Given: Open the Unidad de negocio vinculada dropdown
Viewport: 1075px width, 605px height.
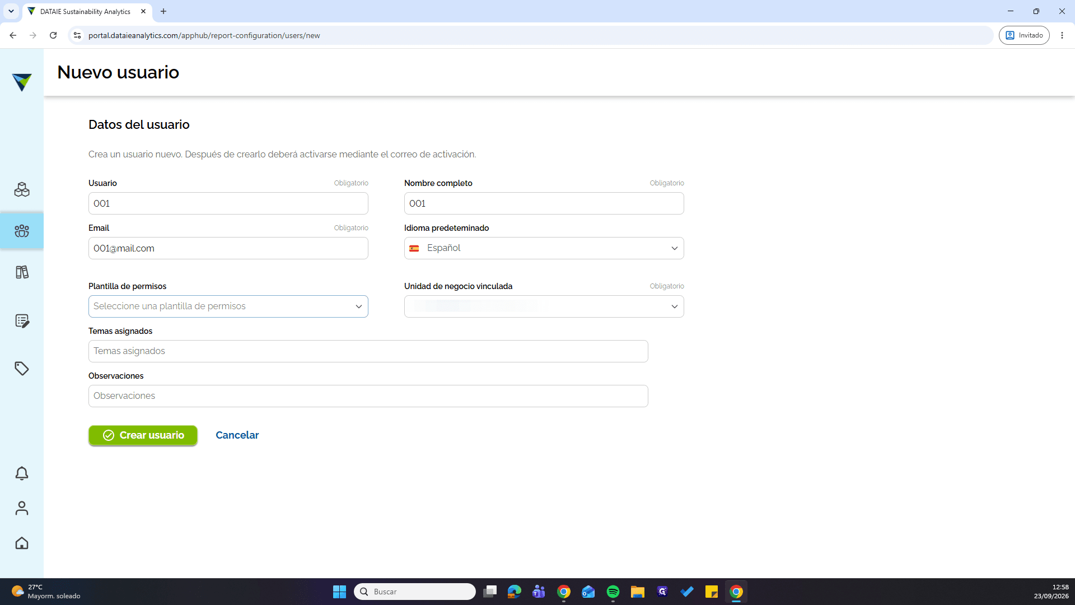Looking at the screenshot, I should coord(544,306).
